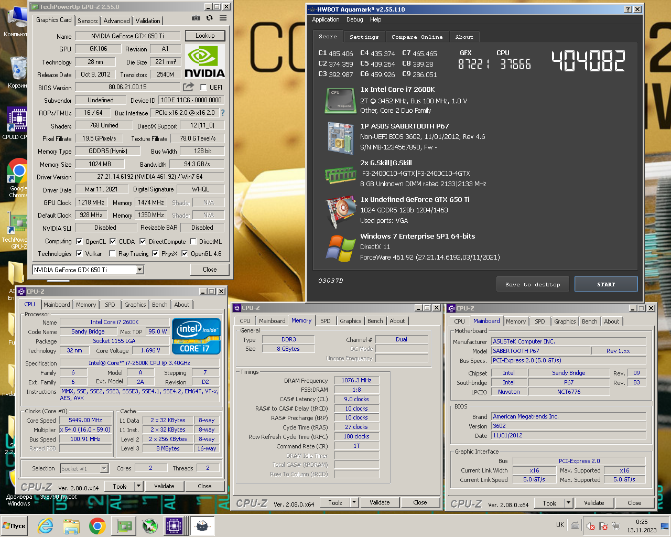This screenshot has width=671, height=537.
Task: Open Aquamark Settings tab
Action: coord(364,37)
